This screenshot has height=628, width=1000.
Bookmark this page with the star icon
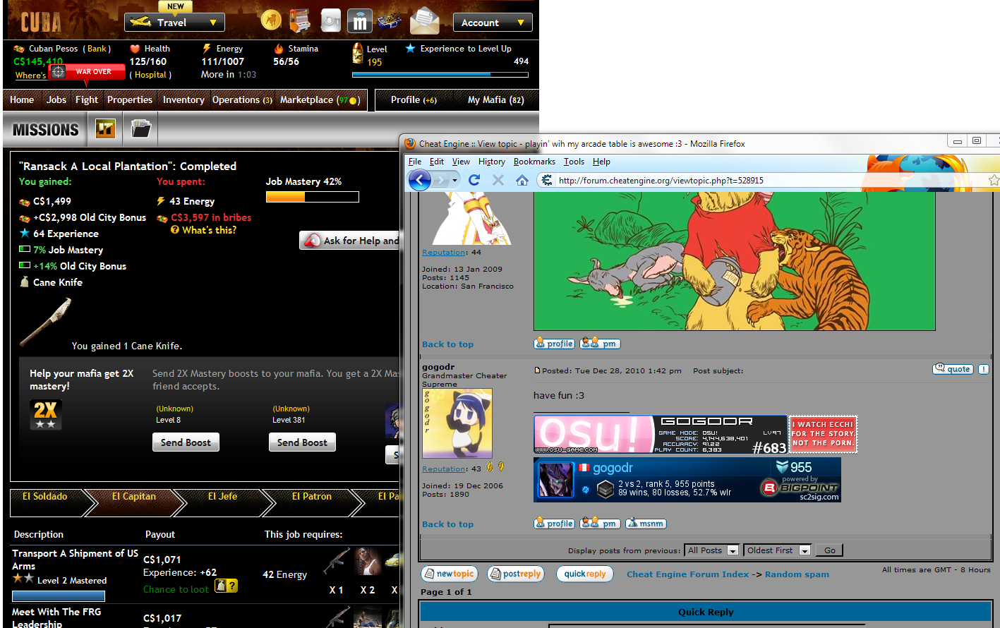click(994, 180)
